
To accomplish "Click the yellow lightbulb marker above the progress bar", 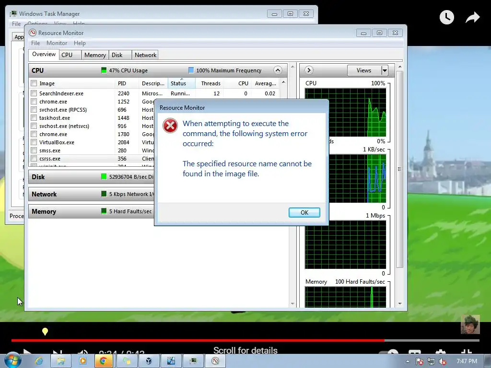I will click(x=45, y=332).
